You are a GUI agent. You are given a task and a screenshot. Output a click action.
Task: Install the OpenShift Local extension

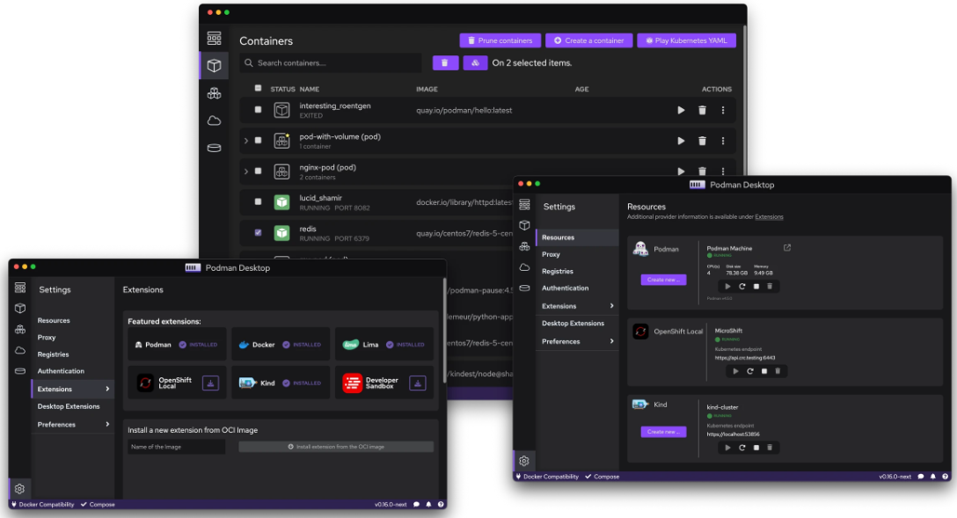click(x=210, y=383)
